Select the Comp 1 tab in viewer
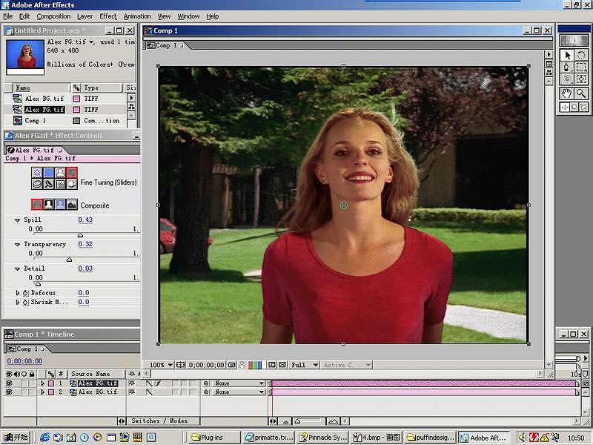This screenshot has height=445, width=593. (165, 45)
